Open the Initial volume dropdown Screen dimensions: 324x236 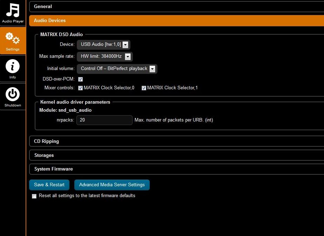(x=117, y=69)
